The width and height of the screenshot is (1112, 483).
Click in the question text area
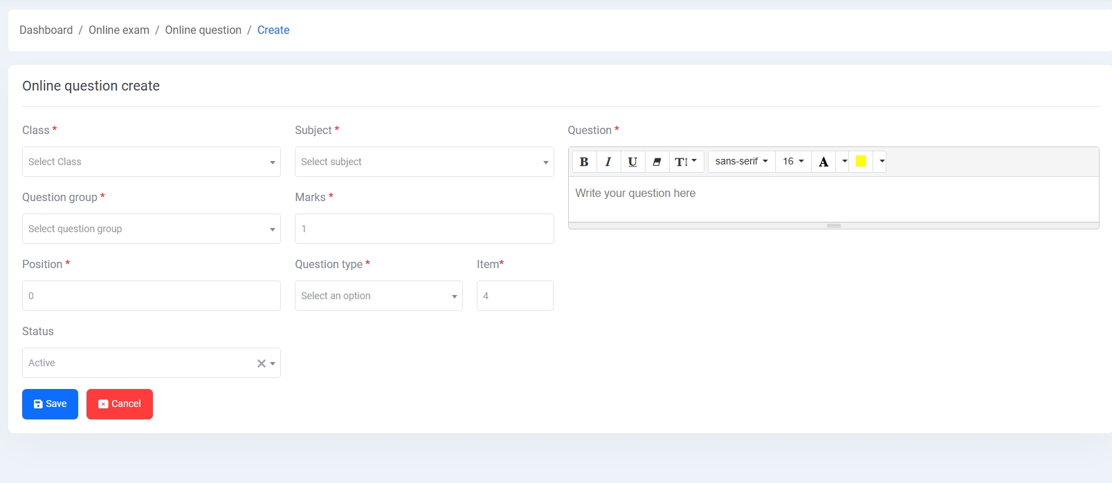tap(834, 199)
